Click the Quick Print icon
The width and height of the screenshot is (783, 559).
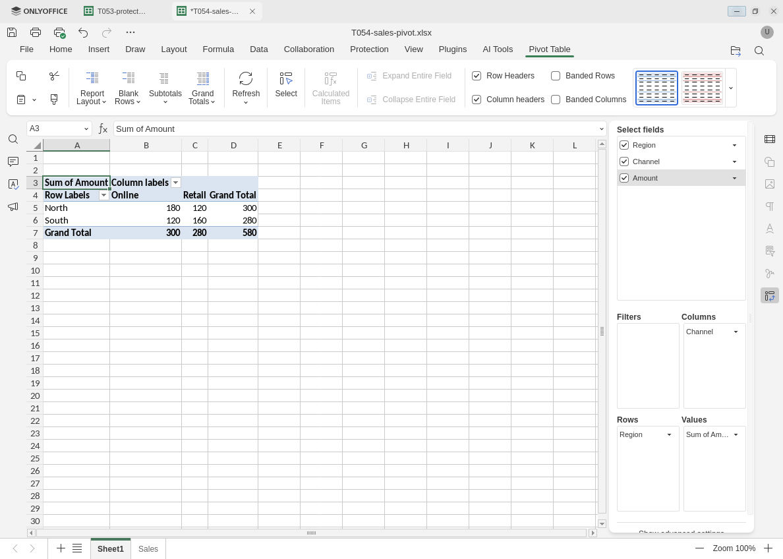point(59,33)
